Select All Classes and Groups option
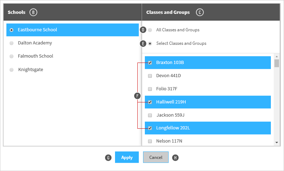This screenshot has width=284, height=171. click(x=150, y=30)
